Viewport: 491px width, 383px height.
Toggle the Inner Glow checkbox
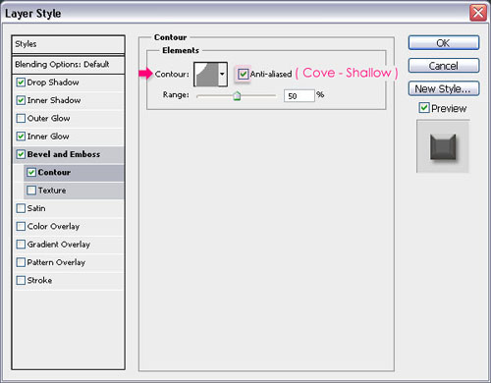(x=21, y=137)
